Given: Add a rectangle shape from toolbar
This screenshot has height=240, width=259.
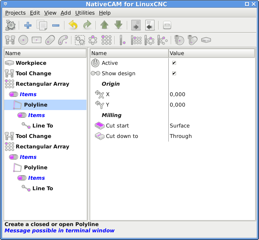Looking at the screenshot, I should coord(37,40).
